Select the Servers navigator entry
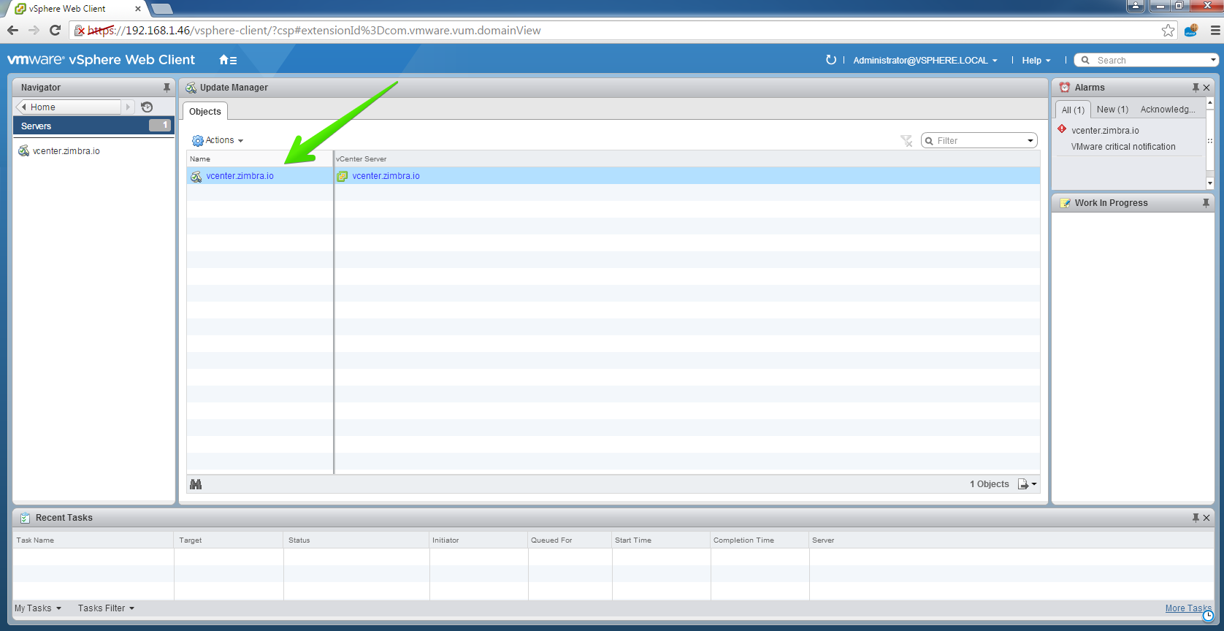 click(93, 126)
